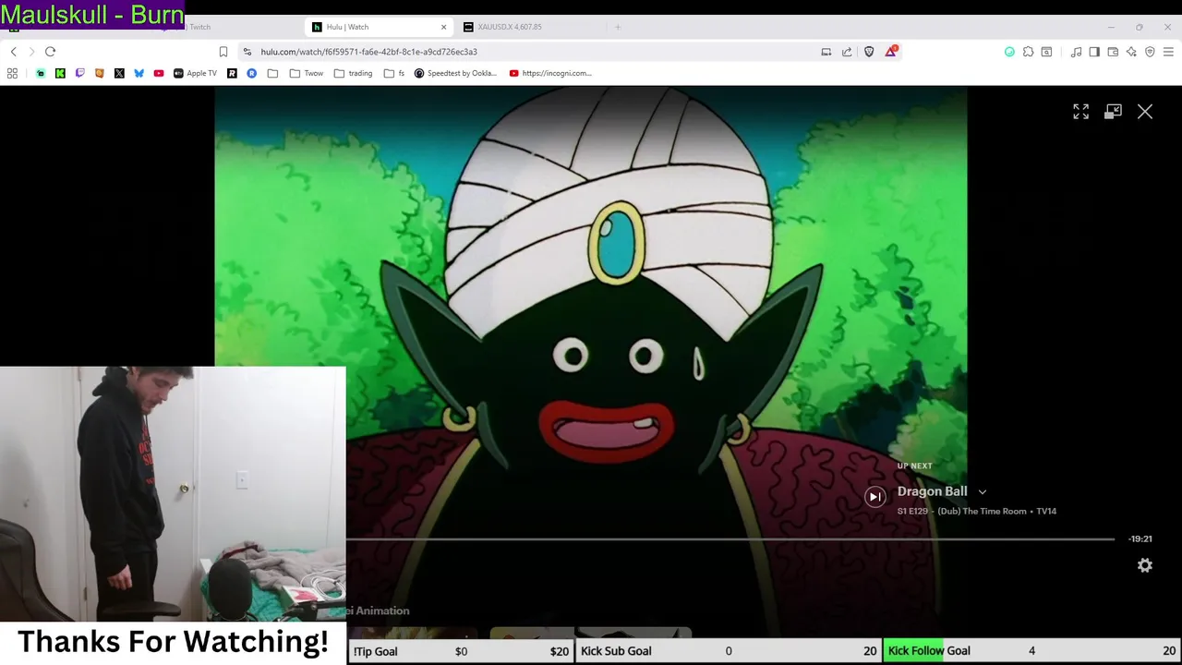Viewport: 1182px width, 665px height.
Task: Open the apps grid in bookmarks bar
Action: [12, 73]
